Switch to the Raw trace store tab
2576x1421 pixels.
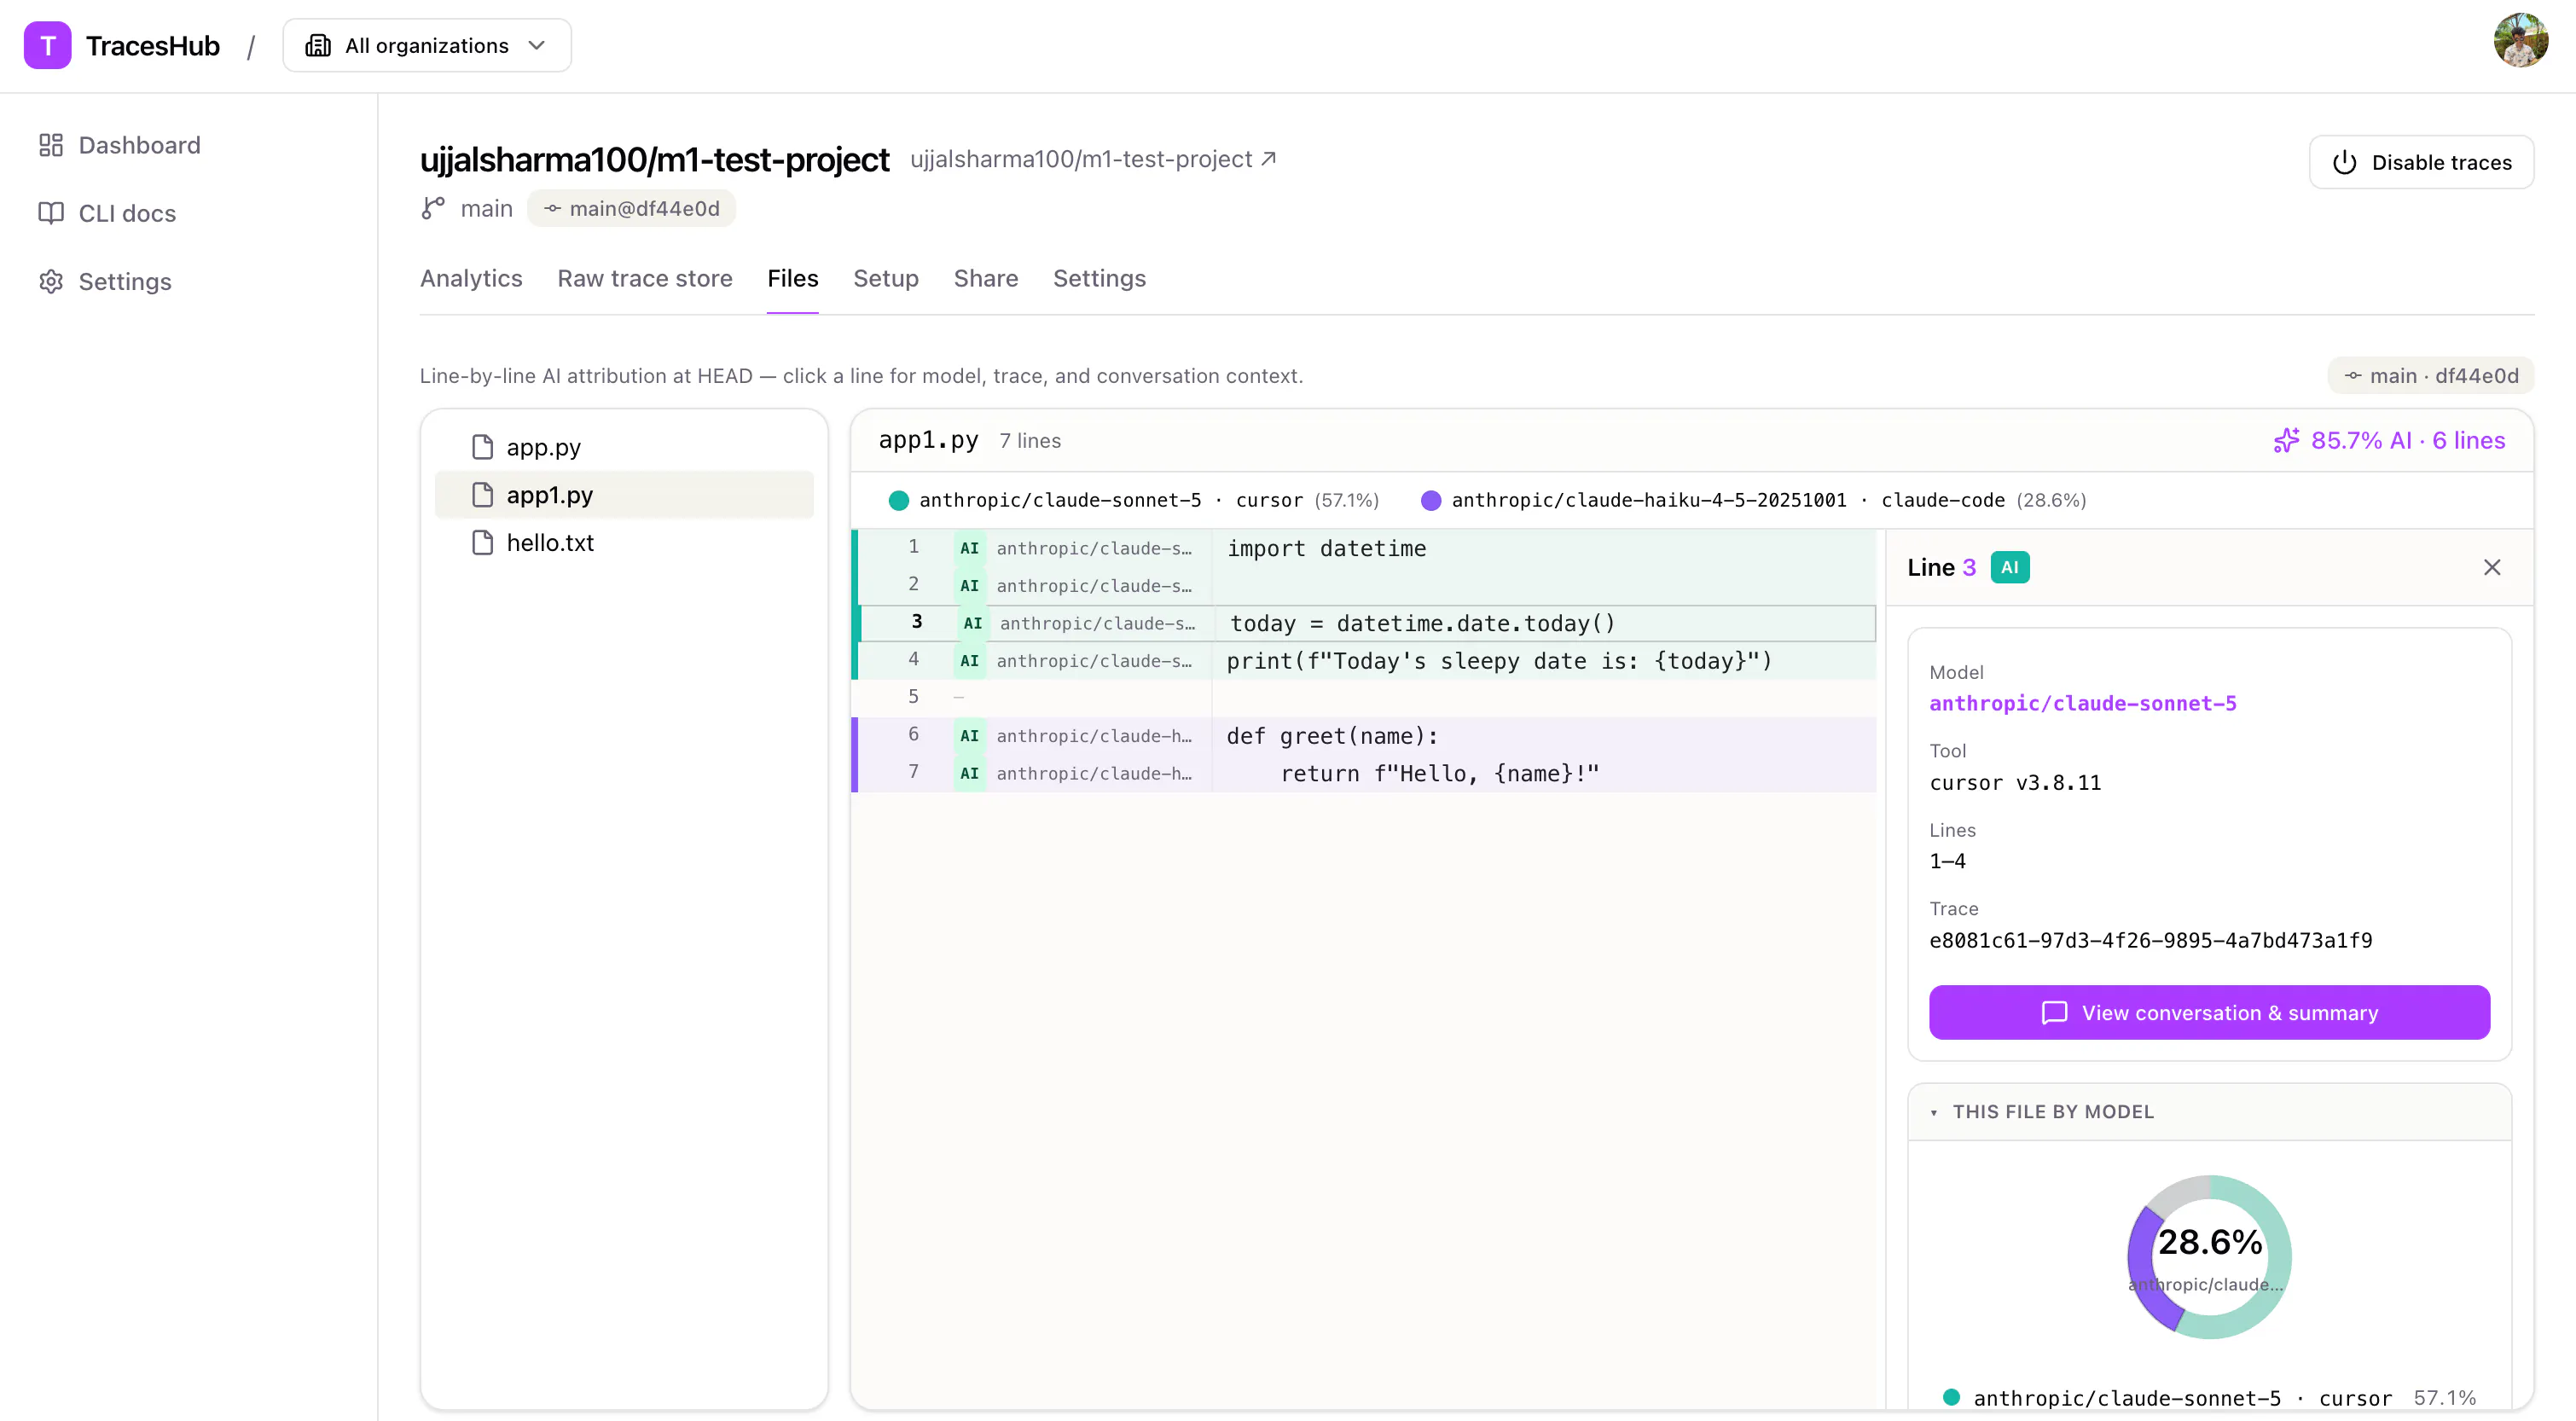tap(645, 278)
